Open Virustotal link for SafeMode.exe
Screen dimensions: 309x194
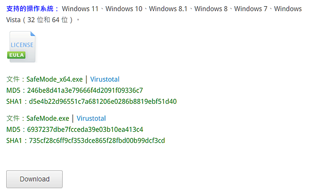[x=91, y=119]
